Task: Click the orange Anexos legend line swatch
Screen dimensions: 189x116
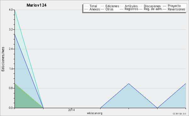Action: pyautogui.click(x=86, y=9)
